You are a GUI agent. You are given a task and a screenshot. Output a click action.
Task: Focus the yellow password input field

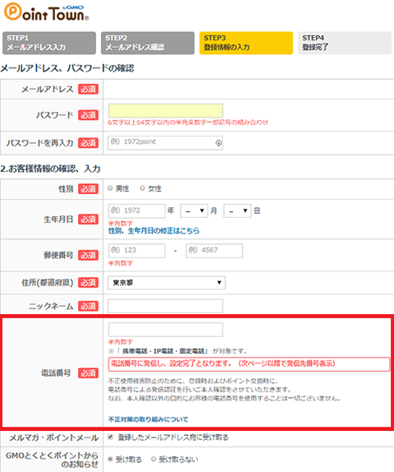[166, 111]
